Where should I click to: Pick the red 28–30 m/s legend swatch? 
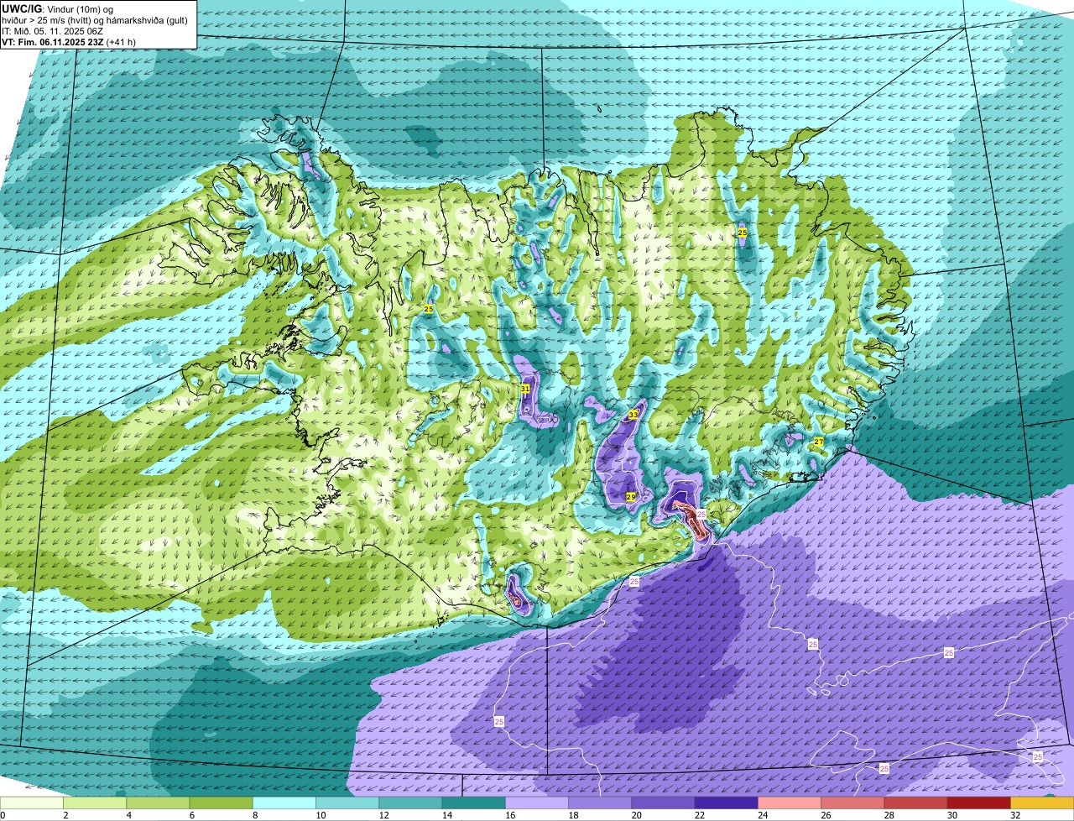(915, 803)
